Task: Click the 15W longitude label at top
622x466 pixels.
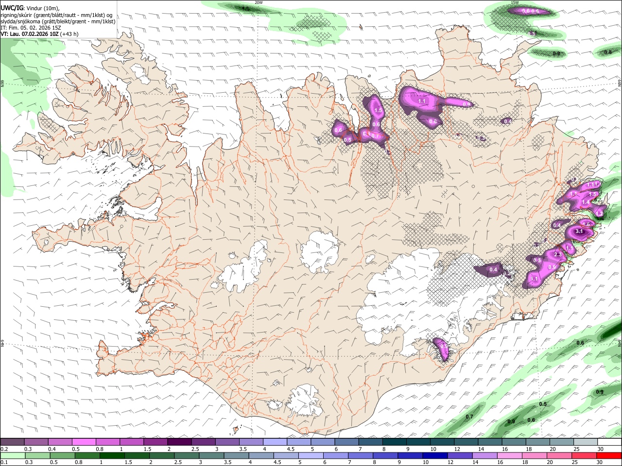Action: [515, 2]
